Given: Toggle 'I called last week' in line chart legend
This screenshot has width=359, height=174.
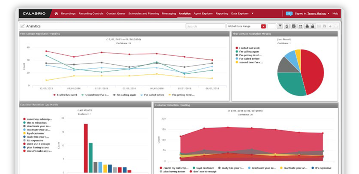Looking at the screenshot, I should coord(65,95).
